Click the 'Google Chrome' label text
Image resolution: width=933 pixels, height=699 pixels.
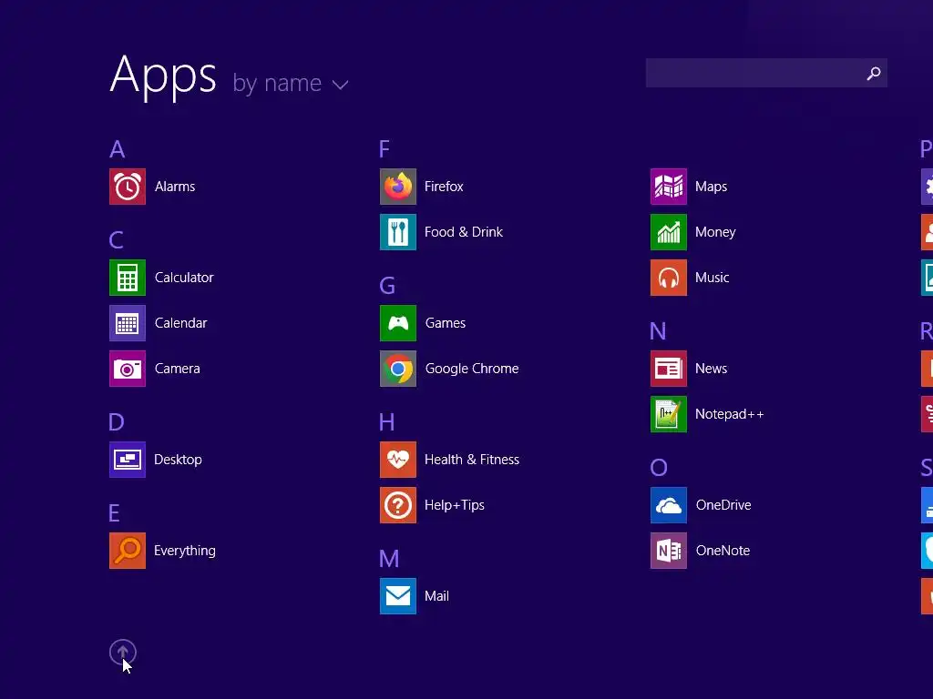[472, 369]
